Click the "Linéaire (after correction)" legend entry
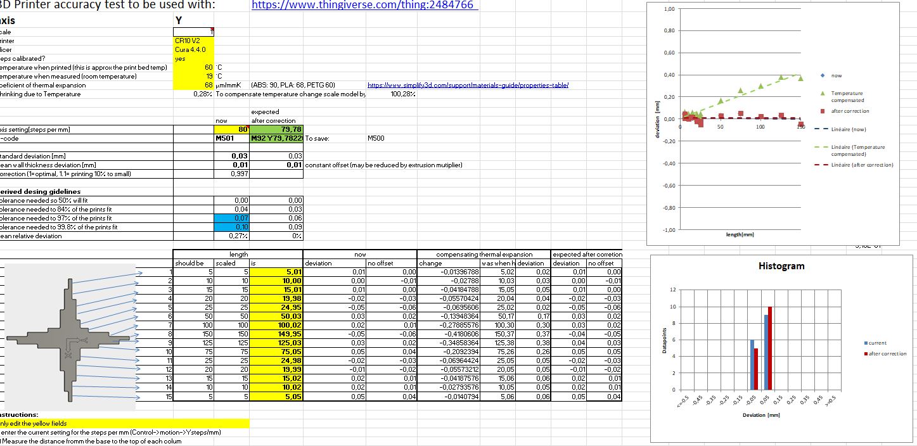Screen dimensions: 917x446 pyautogui.click(x=854, y=165)
